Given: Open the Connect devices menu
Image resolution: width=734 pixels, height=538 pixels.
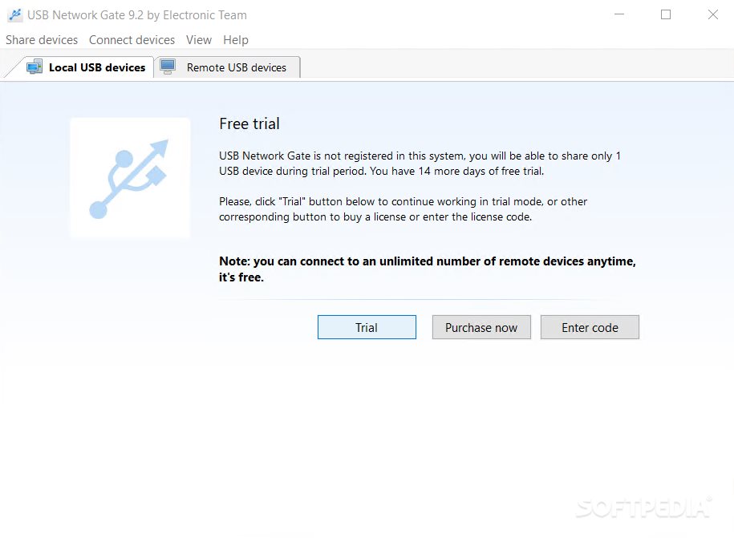Looking at the screenshot, I should click(132, 40).
